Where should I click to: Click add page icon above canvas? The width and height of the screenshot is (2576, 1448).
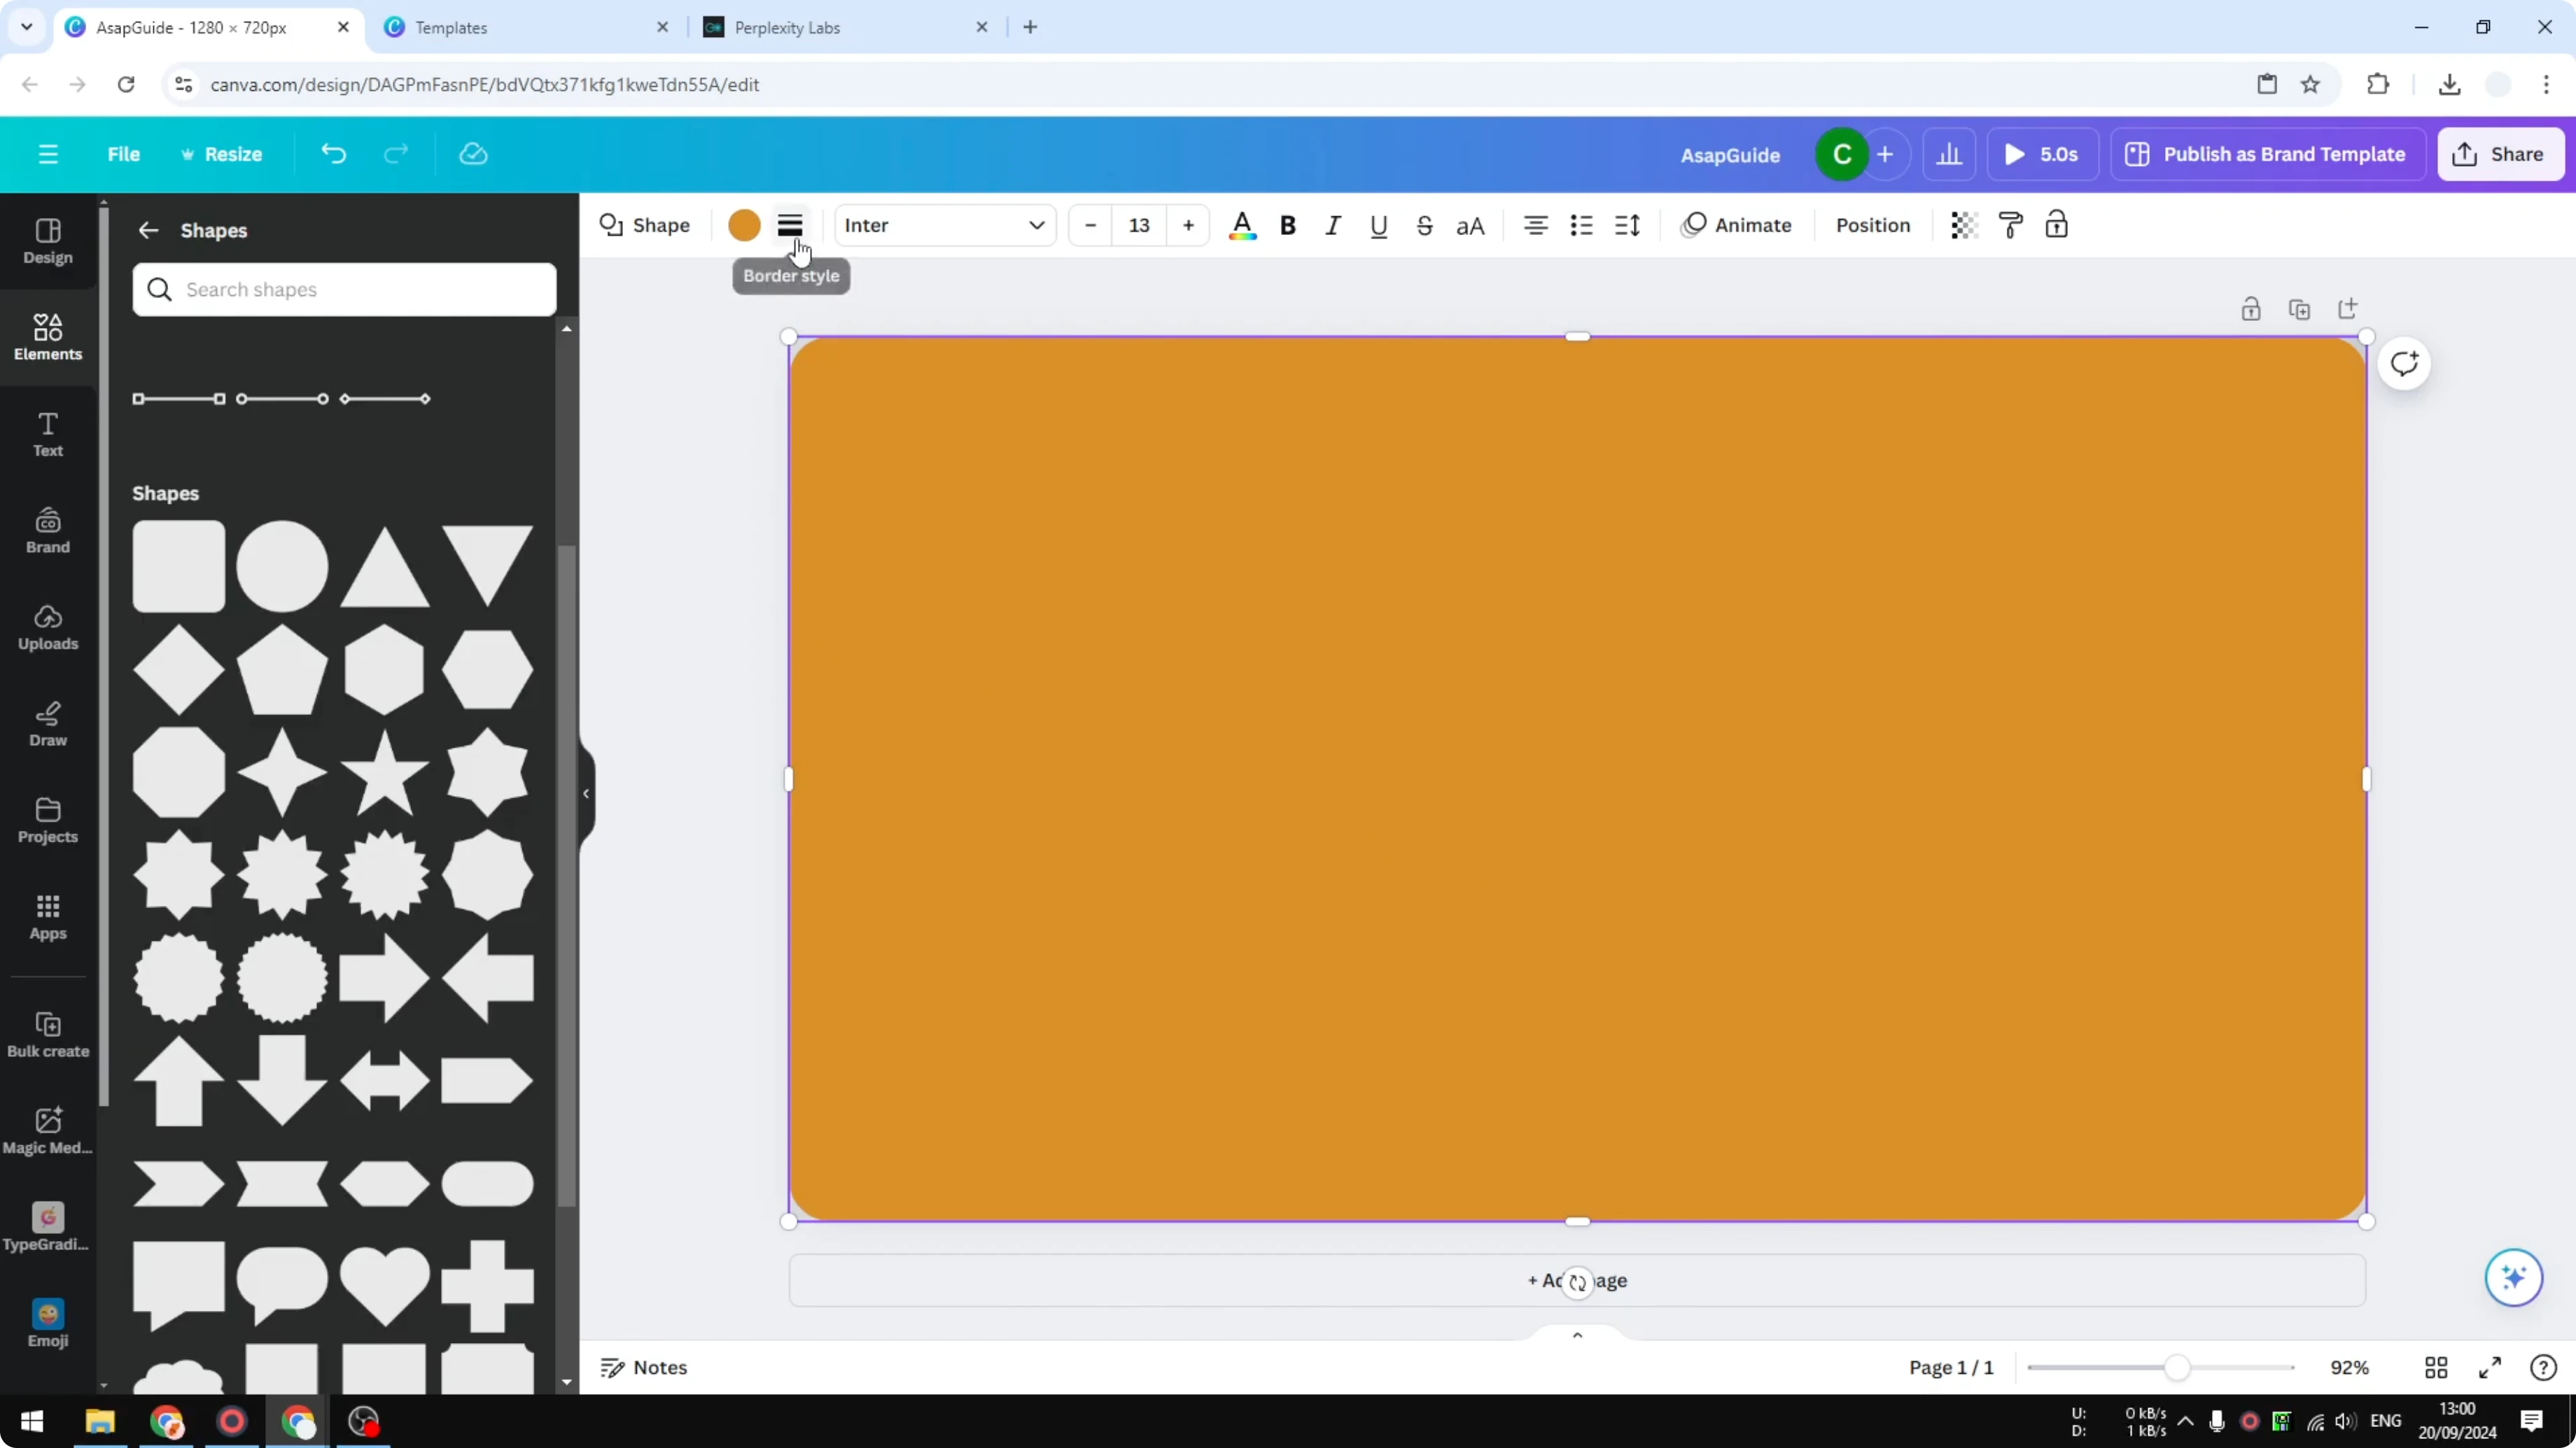[x=2347, y=308]
